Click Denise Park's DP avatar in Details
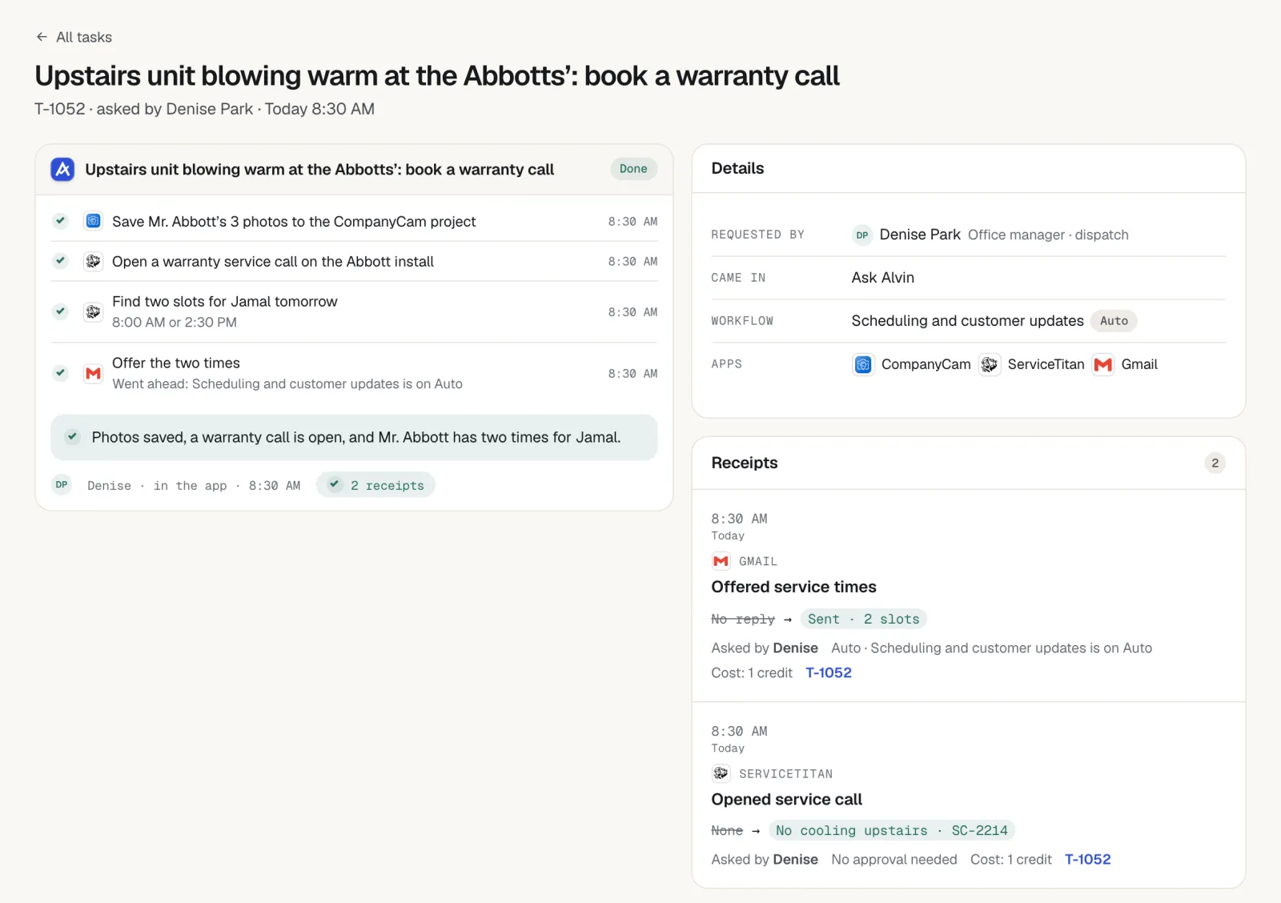Viewport: 1281px width, 903px height. click(x=862, y=235)
